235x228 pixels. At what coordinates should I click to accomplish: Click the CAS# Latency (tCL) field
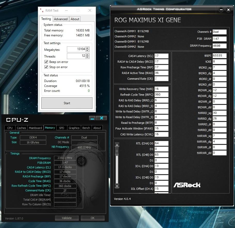coord(161,56)
